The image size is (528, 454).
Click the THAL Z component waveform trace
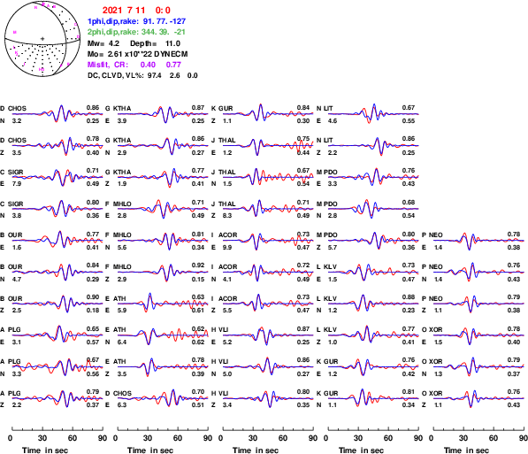(268, 209)
